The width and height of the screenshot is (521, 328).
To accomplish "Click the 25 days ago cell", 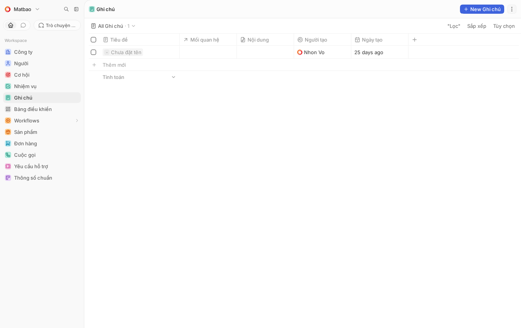I will [380, 52].
